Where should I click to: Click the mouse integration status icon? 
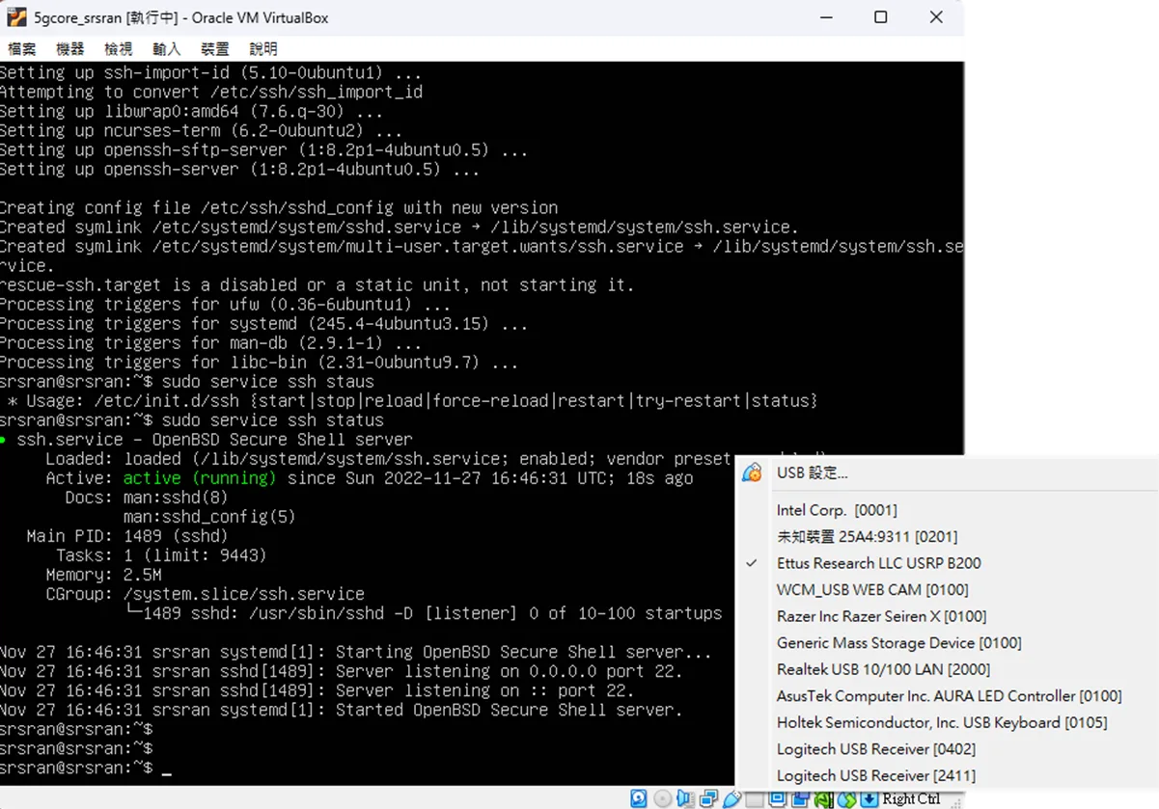(846, 798)
